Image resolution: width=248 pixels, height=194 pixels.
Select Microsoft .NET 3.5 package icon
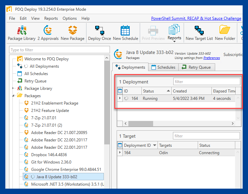point(26,184)
